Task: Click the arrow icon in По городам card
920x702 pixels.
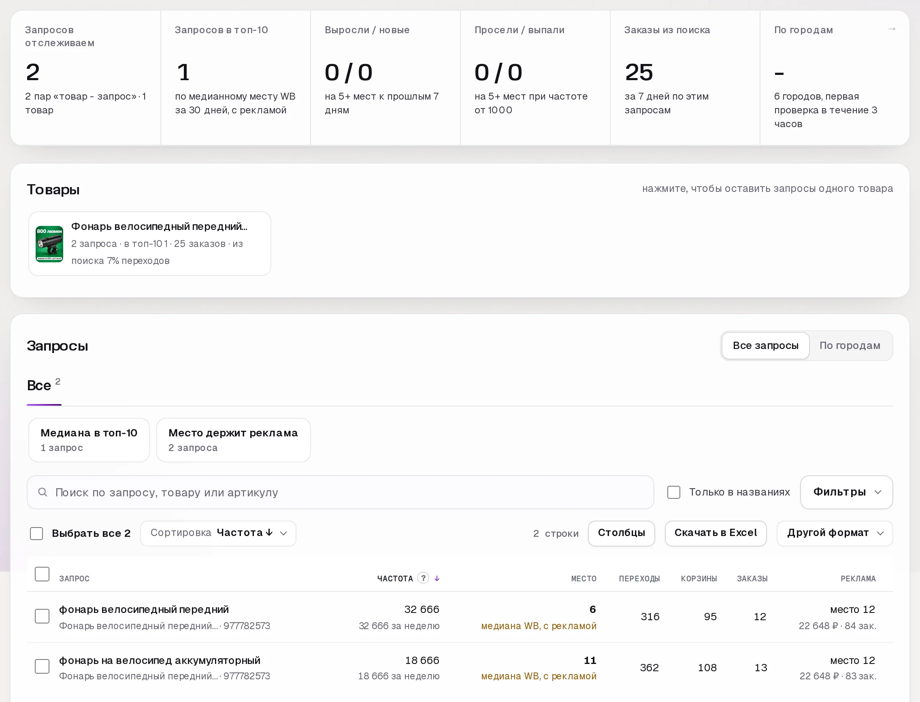Action: tap(892, 29)
